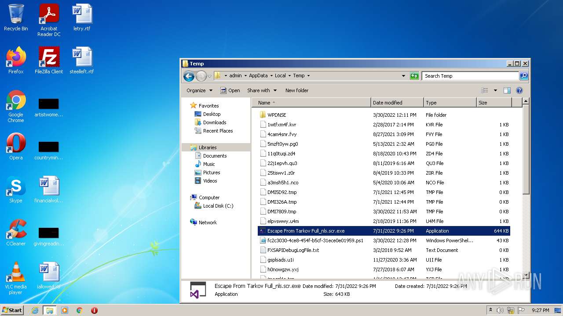This screenshot has width=563, height=316.
Task: Sort by Date modified column
Action: click(x=397, y=103)
